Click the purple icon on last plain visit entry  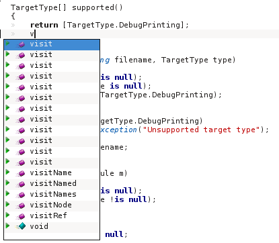pos(21,162)
